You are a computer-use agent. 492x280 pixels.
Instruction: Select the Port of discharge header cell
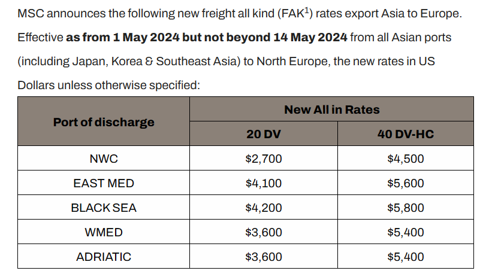coord(104,121)
